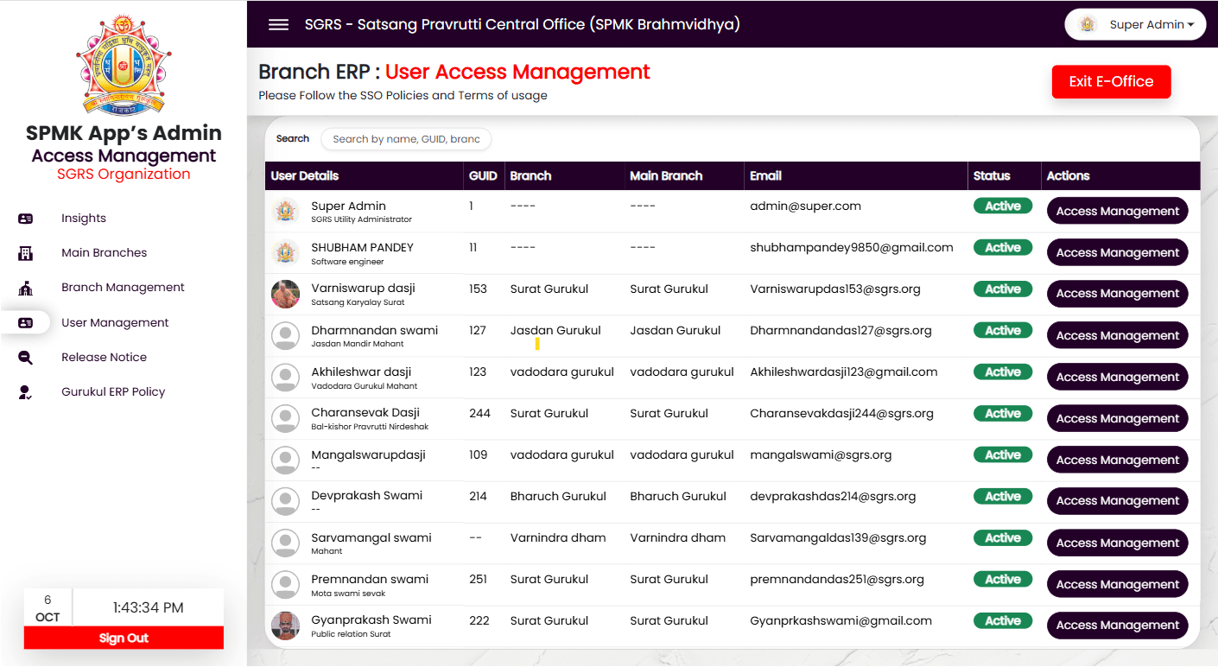Click Gyanprakash Swami's avatar picture
1218x667 pixels.
tap(285, 626)
